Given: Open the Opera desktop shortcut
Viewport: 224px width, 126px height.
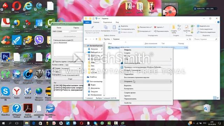Looking at the screenshot, I should (x=16, y=7).
